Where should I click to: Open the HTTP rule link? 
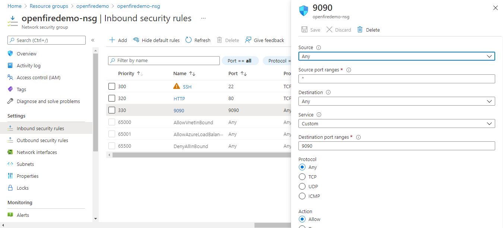(x=179, y=99)
